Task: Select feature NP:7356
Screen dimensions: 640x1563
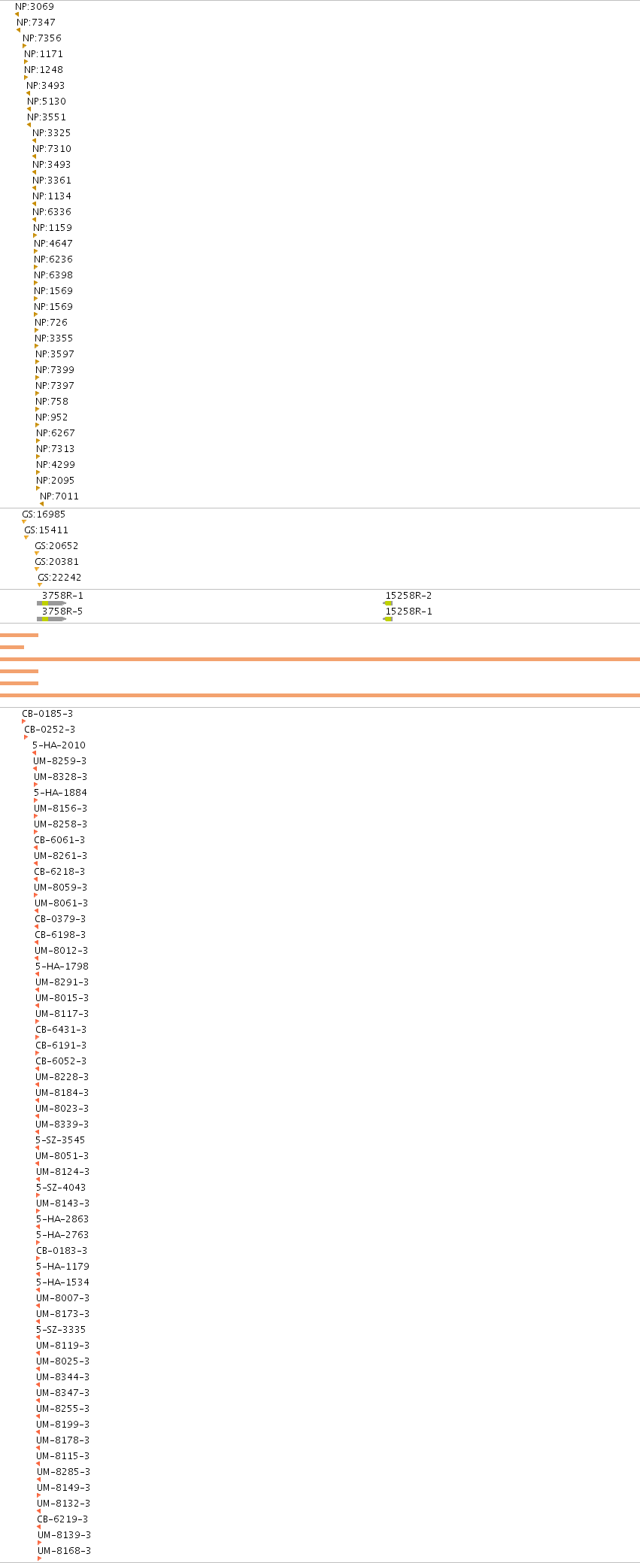Action: (42, 38)
